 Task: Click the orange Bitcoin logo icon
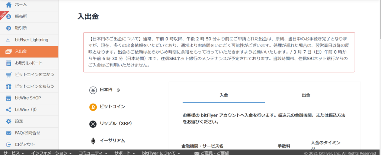(x=93, y=107)
